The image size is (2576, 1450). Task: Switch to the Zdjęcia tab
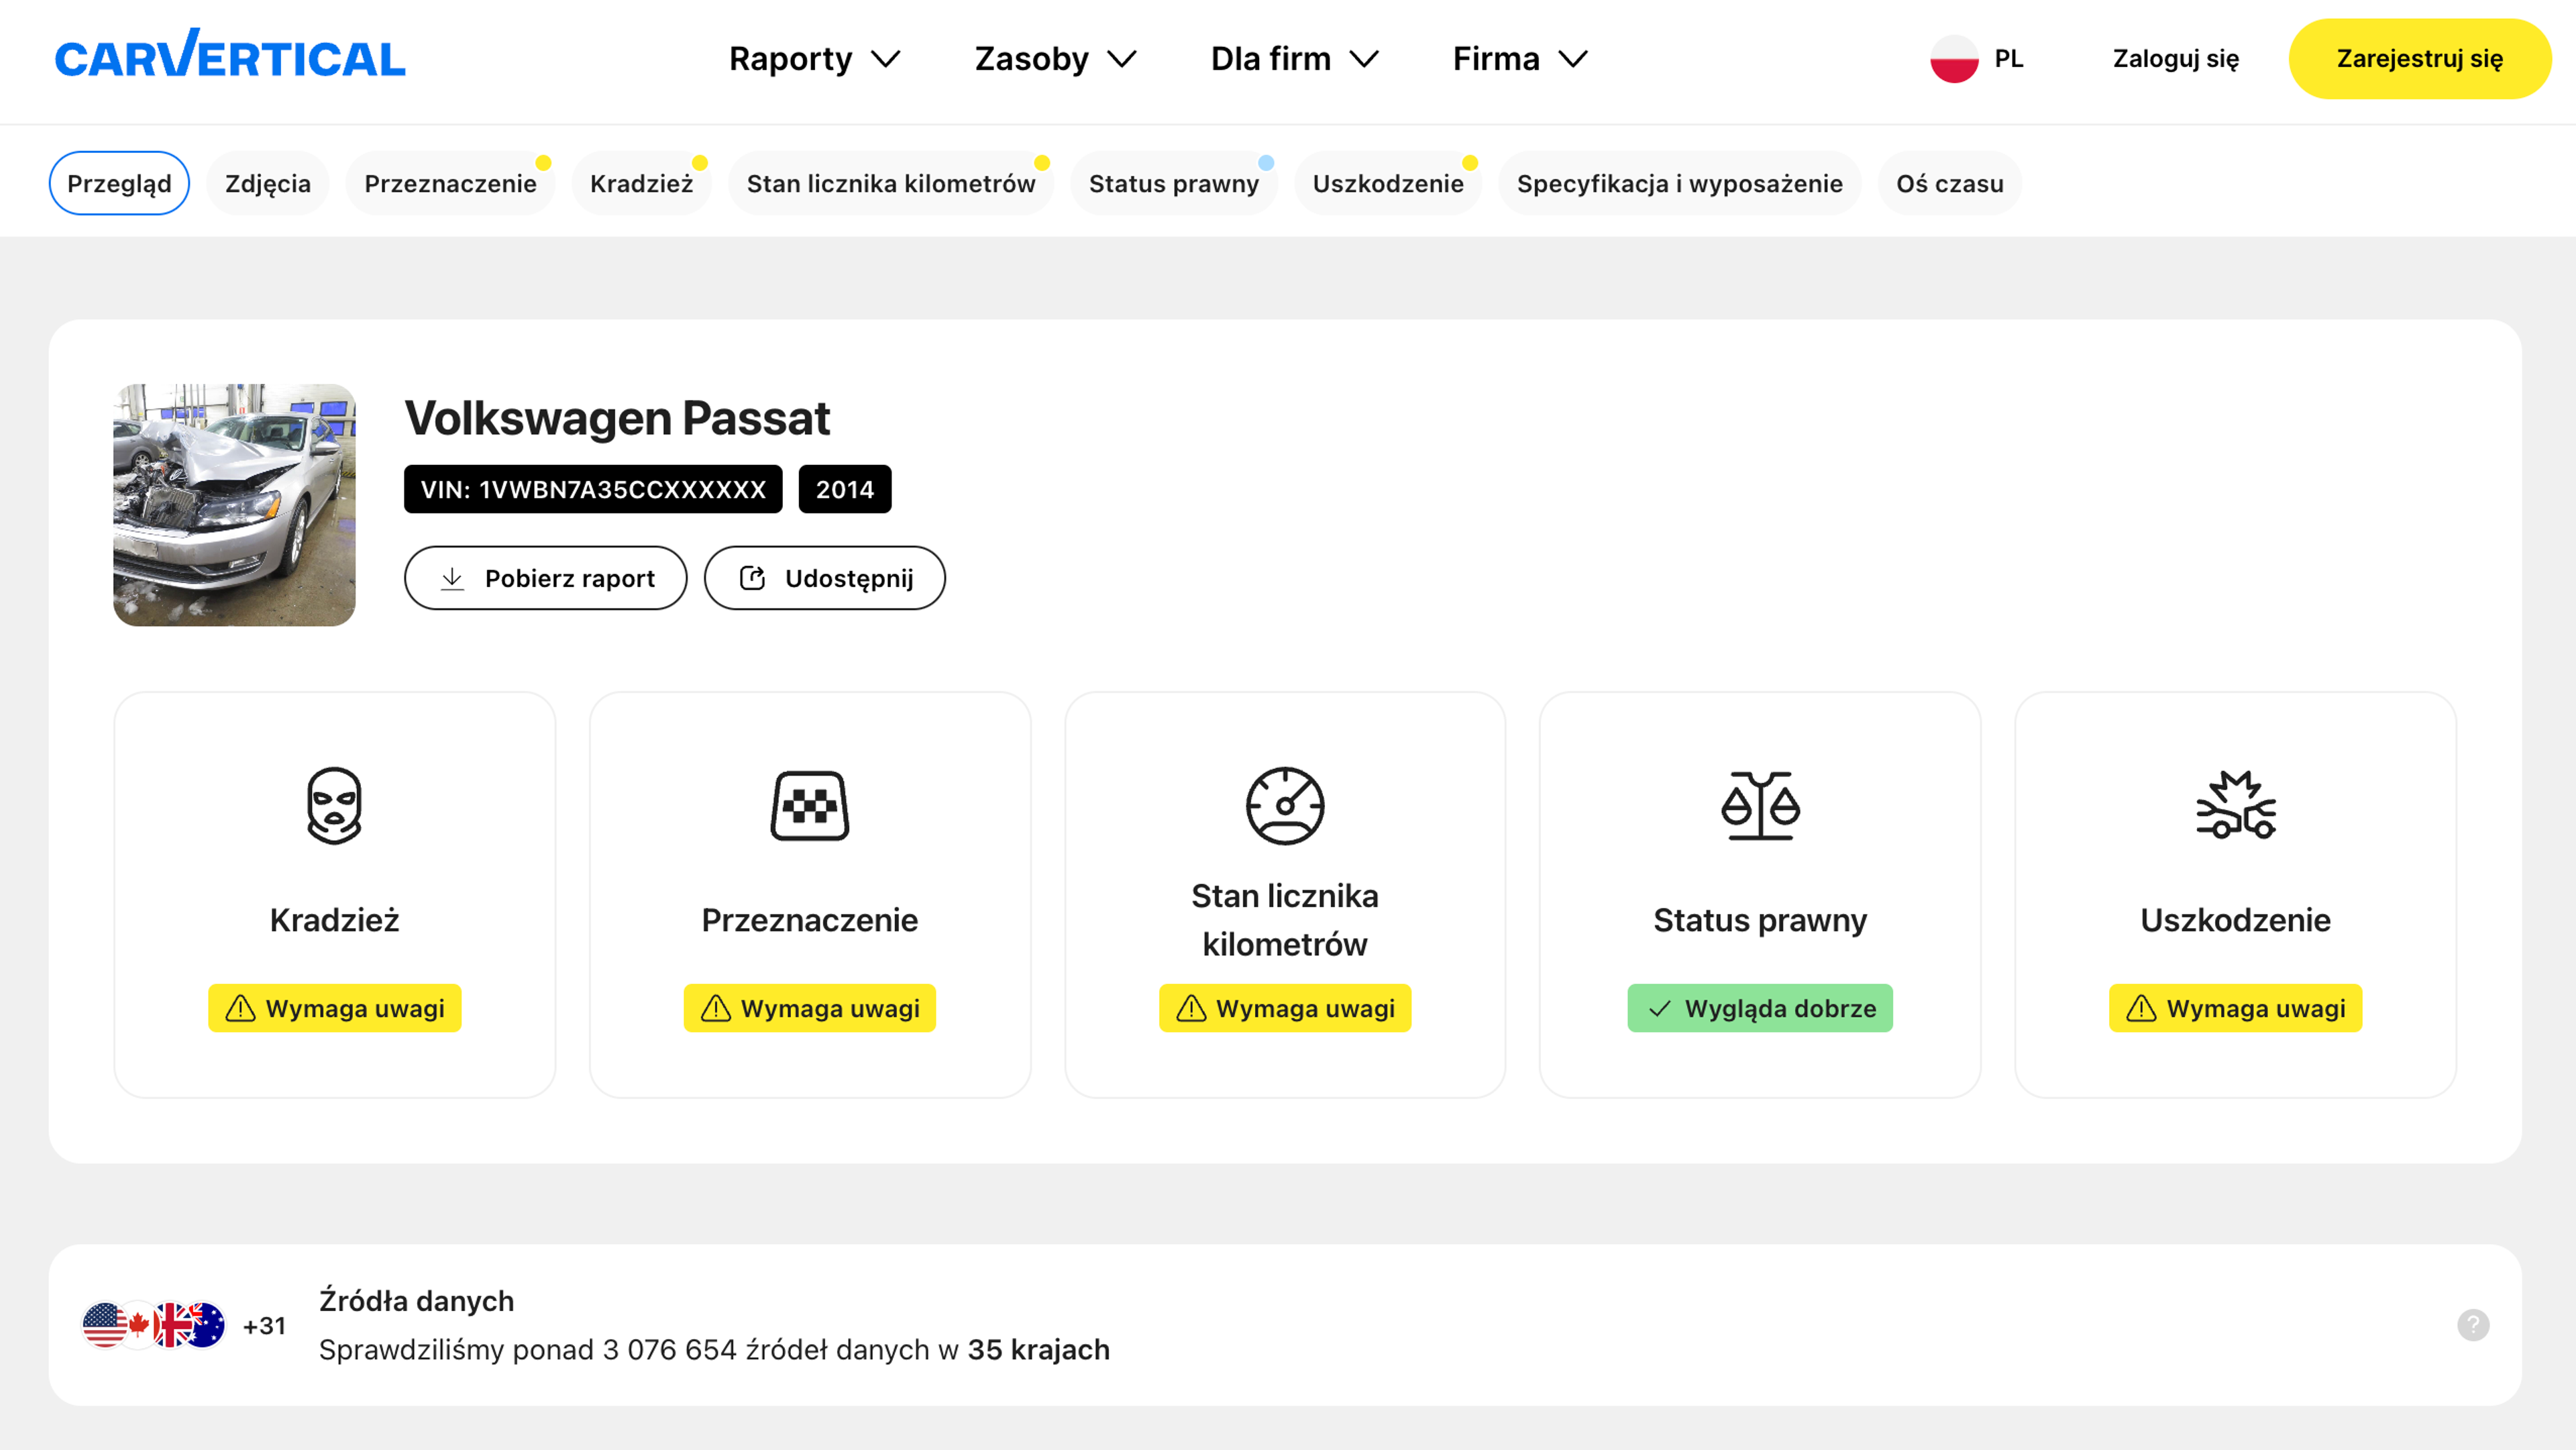click(268, 183)
